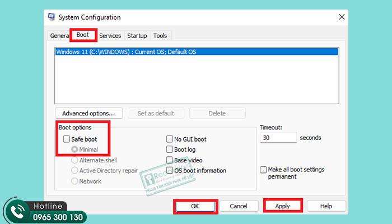Select the Network radio option
Screen dimensions: 392x224
[x=74, y=181]
